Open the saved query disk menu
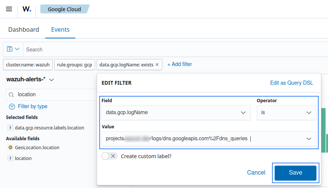The image size is (328, 188). pos(13,49)
